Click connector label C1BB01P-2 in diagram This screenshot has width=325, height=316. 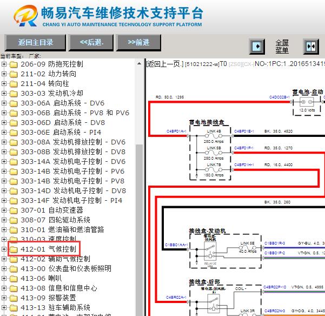[x=275, y=253]
